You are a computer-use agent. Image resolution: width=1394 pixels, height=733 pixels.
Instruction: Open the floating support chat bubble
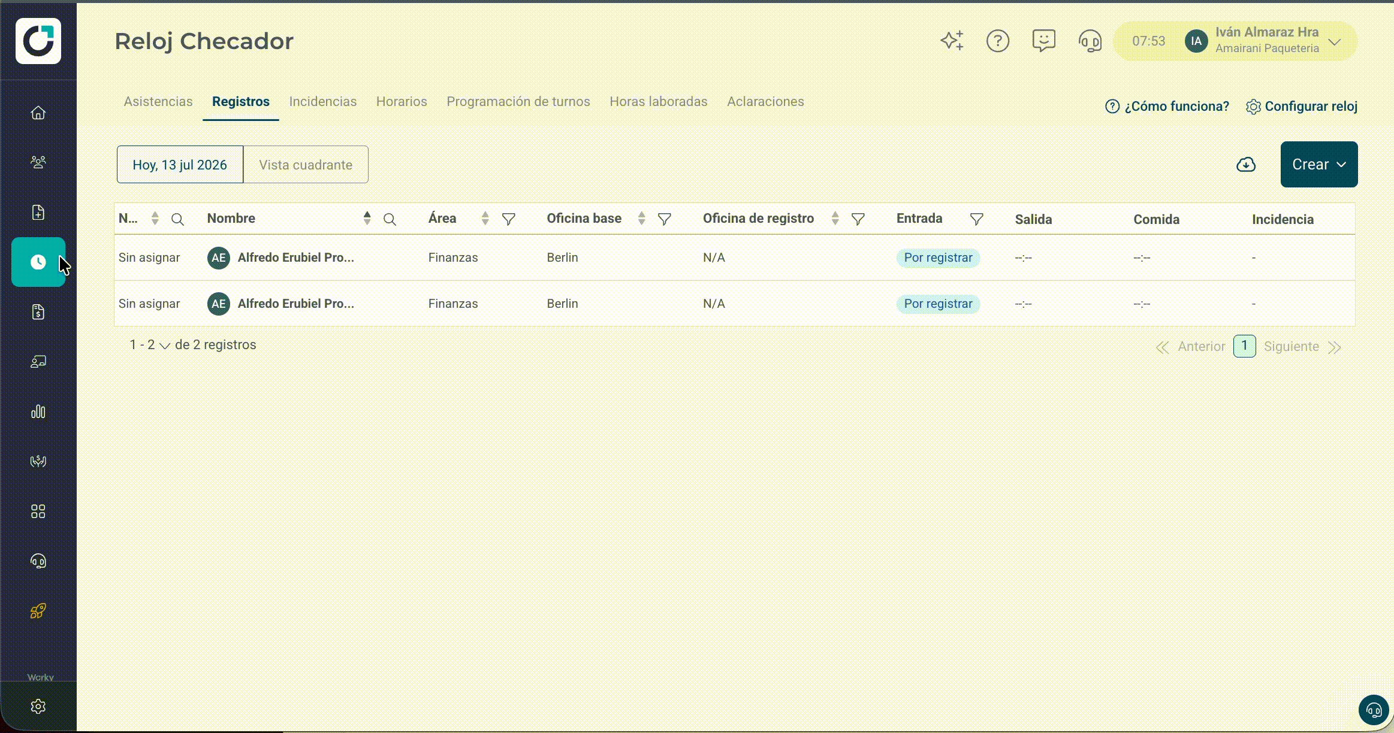point(1374,710)
